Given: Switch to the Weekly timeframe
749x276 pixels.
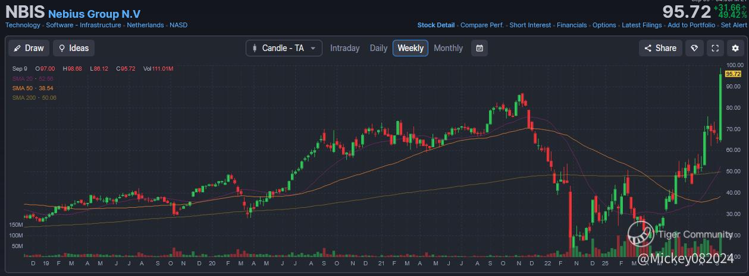Looking at the screenshot, I should pyautogui.click(x=410, y=48).
